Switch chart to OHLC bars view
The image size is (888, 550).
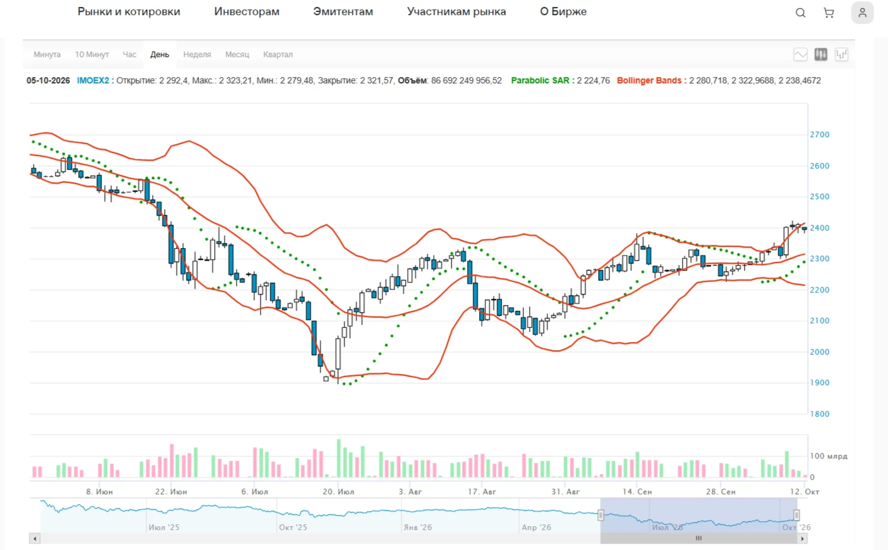click(x=842, y=54)
